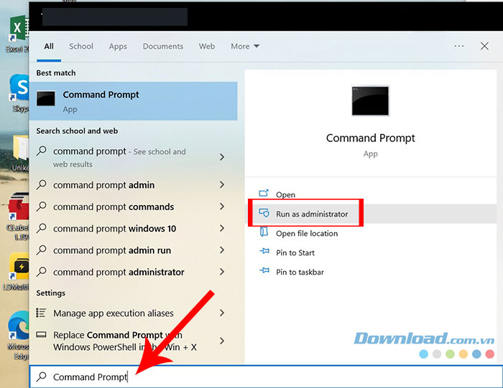Click the three-dots options icon
The width and height of the screenshot is (503, 388).
pyautogui.click(x=459, y=46)
